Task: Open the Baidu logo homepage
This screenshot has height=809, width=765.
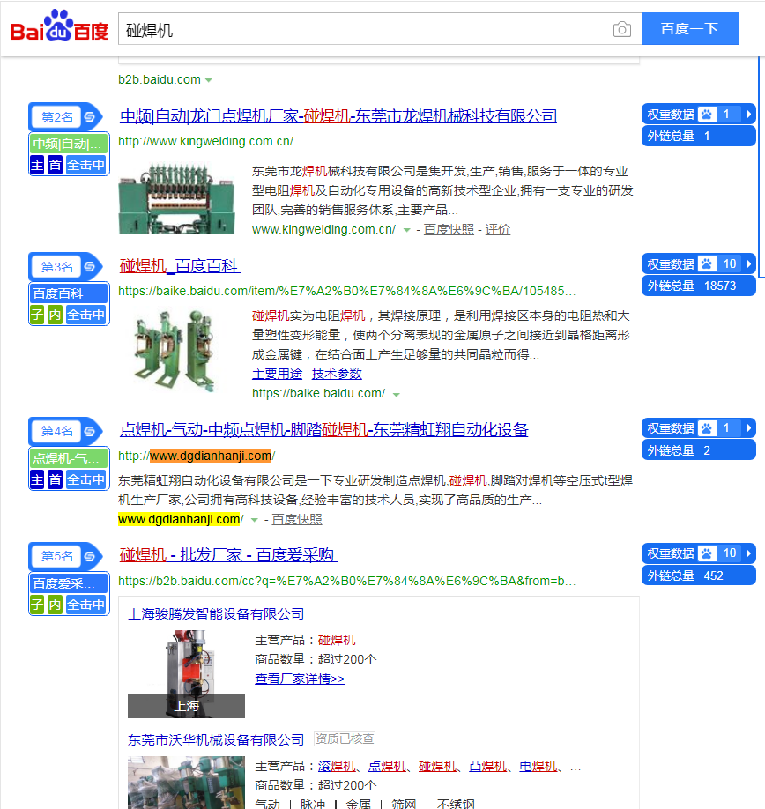Action: pyautogui.click(x=59, y=26)
